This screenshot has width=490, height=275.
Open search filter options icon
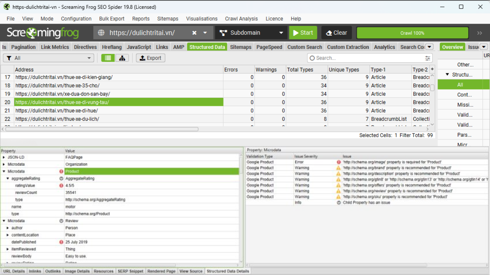(427, 58)
